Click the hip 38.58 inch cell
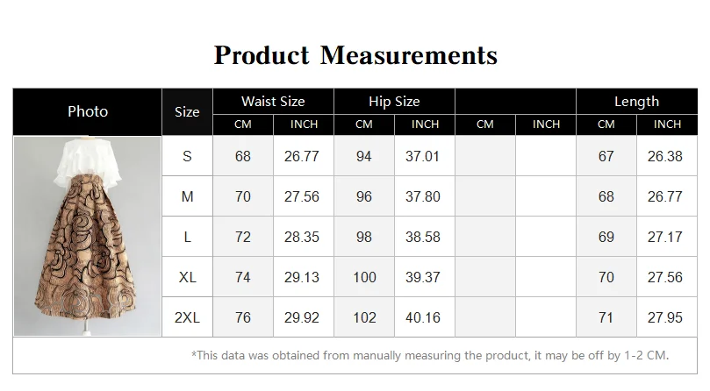 click(424, 237)
